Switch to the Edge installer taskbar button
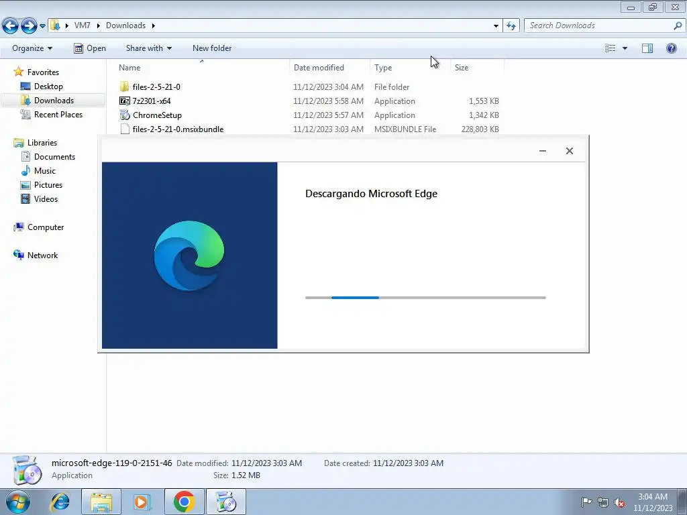This screenshot has width=687, height=515. point(226,502)
